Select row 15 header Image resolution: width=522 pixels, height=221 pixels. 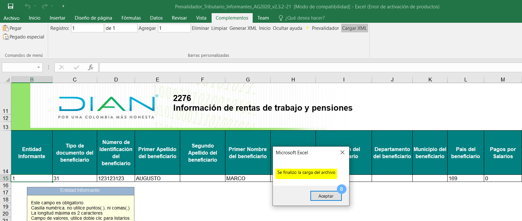pyautogui.click(x=5, y=178)
